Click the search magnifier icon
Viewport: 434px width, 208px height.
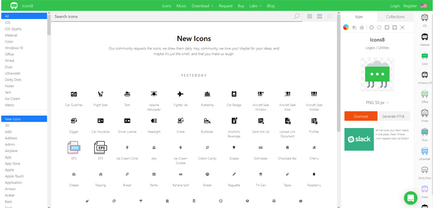(297, 16)
